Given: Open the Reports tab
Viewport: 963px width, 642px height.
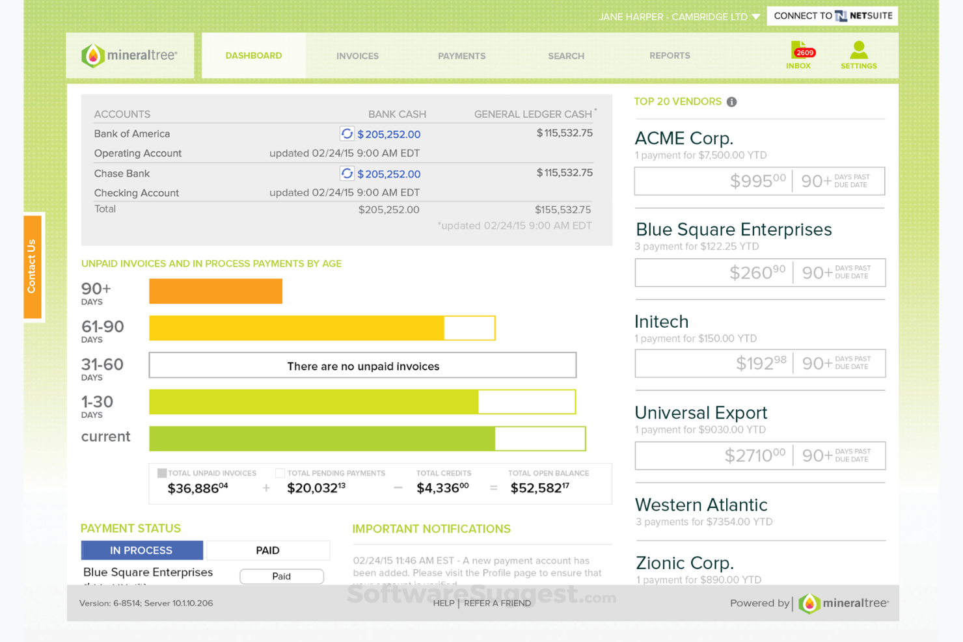Looking at the screenshot, I should point(670,56).
